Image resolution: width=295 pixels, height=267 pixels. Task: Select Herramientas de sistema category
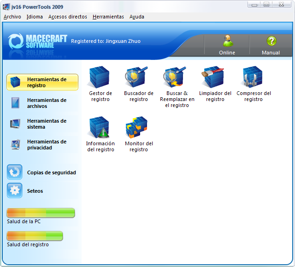point(42,124)
